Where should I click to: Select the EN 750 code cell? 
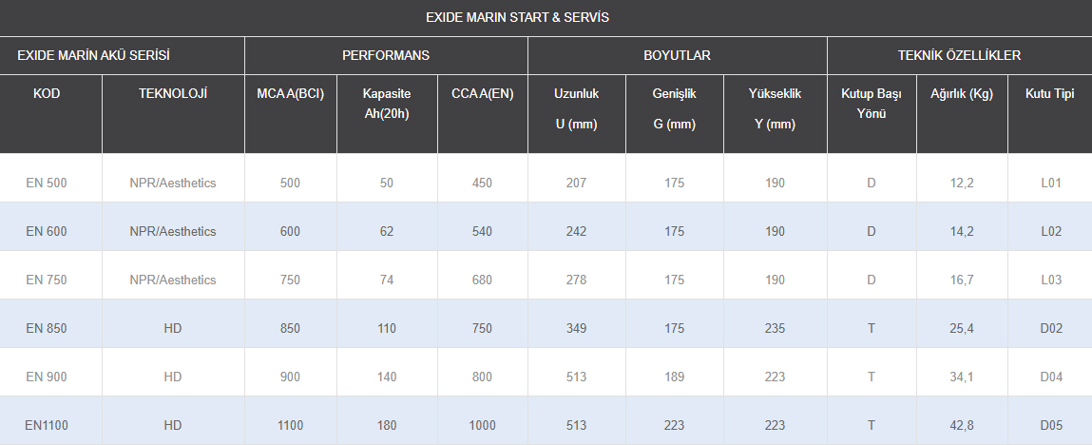coord(47,280)
